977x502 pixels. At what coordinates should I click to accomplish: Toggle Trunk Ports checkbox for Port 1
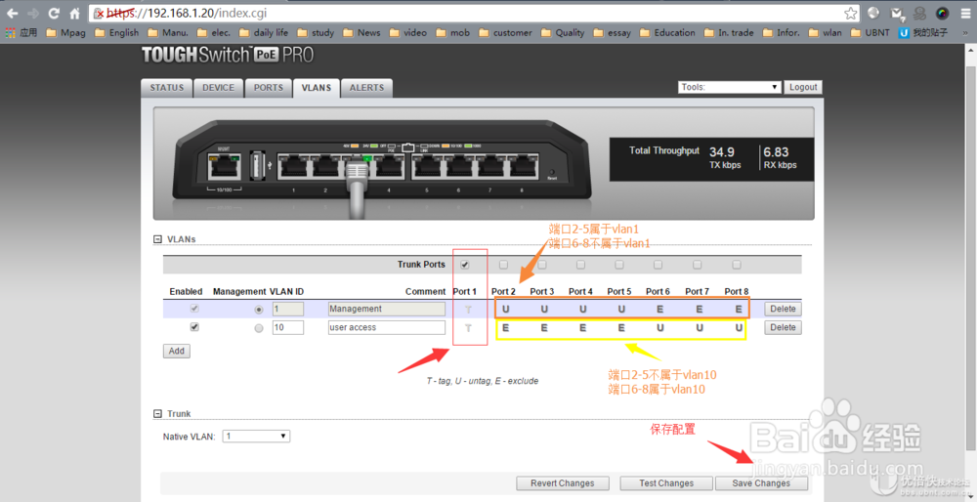(x=465, y=265)
